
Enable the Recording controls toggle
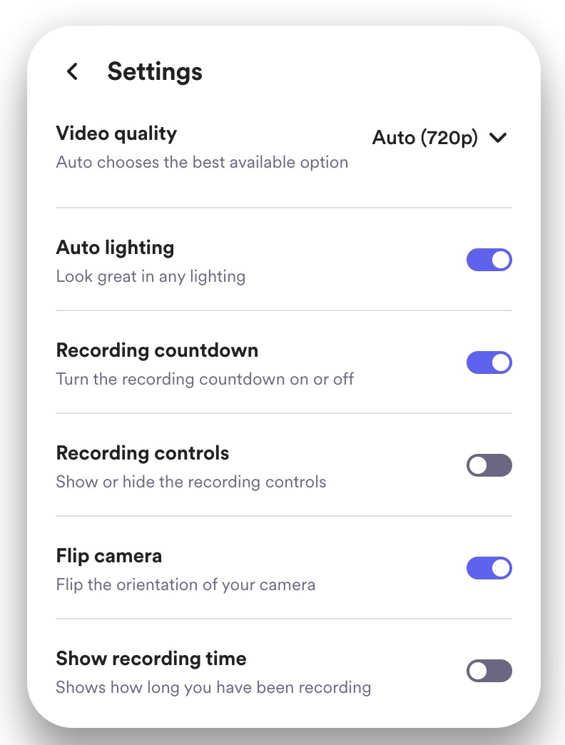click(489, 465)
